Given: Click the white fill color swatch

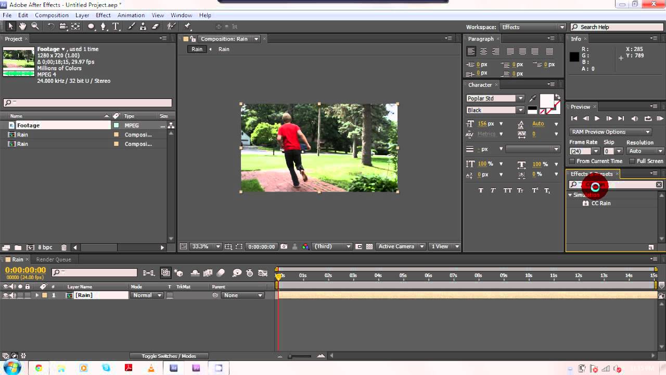Looking at the screenshot, I should pos(547,101).
